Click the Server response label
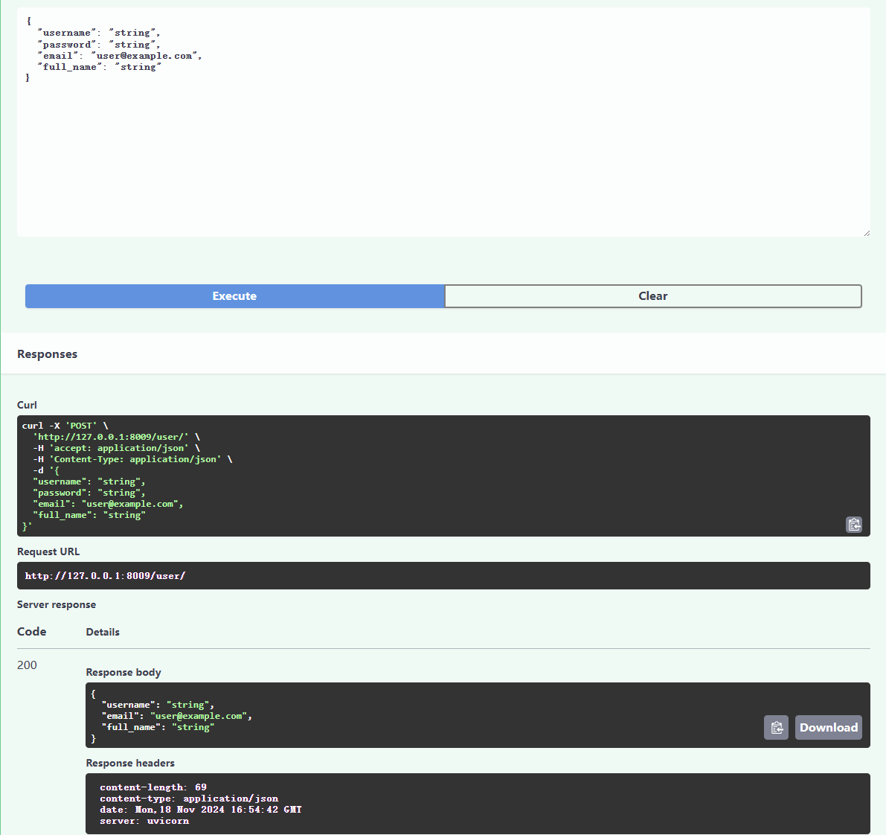Screen dimensions: 886x835 coord(57,604)
